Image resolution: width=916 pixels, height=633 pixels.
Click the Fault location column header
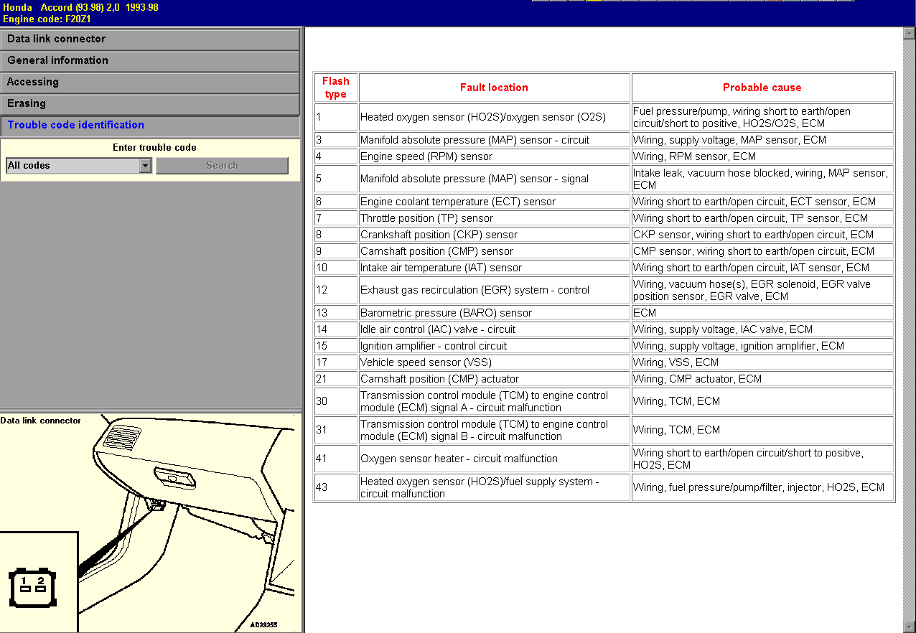point(494,88)
